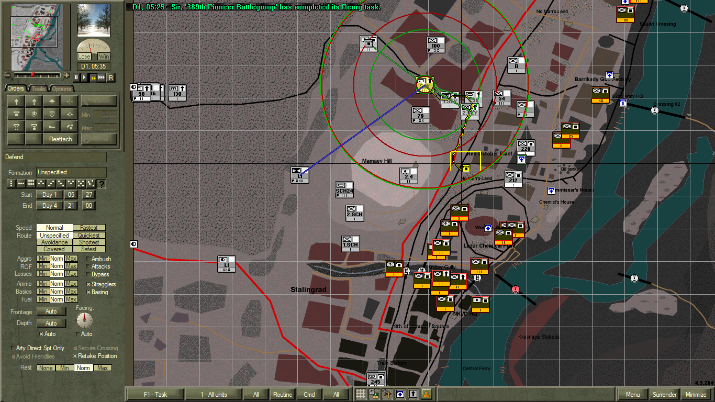The image size is (715, 402).
Task: Enable the Bypass checkbox
Action: pyautogui.click(x=88, y=274)
